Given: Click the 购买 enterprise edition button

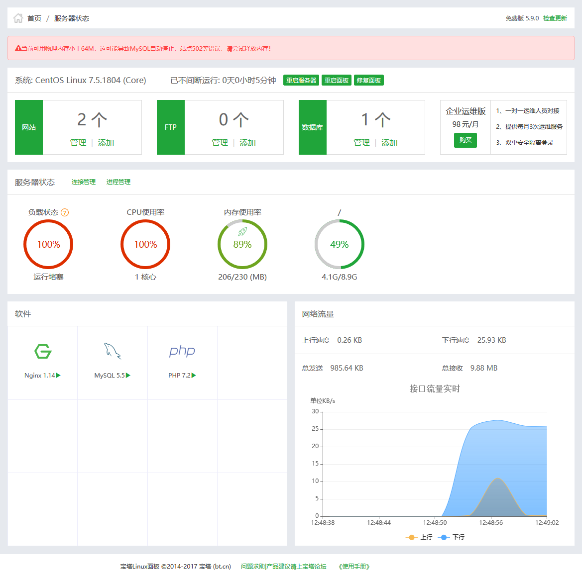Looking at the screenshot, I should click(x=466, y=140).
